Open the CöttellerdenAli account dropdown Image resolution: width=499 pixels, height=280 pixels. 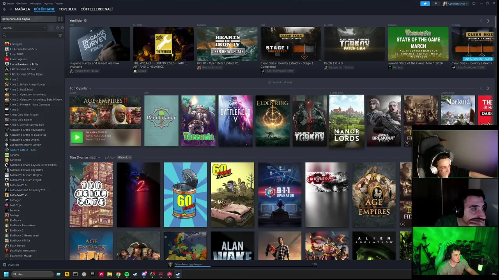click(456, 3)
